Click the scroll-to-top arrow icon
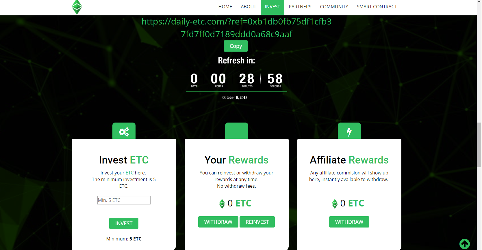This screenshot has height=250, width=482. pos(465,244)
